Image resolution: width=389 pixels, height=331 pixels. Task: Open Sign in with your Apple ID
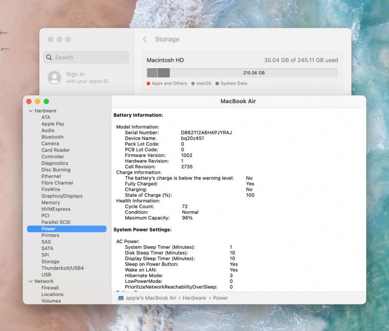tap(87, 77)
